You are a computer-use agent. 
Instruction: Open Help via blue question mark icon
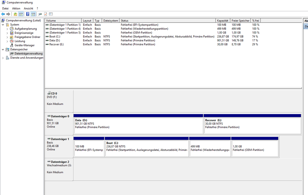[28, 14]
